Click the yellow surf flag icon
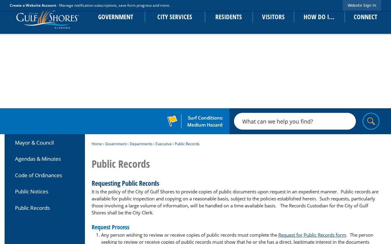391x244 pixels. [172, 121]
